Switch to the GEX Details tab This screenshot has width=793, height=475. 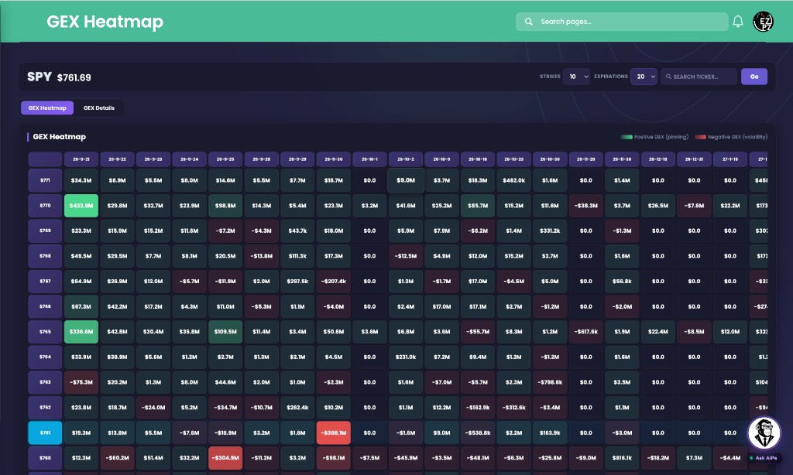[98, 108]
